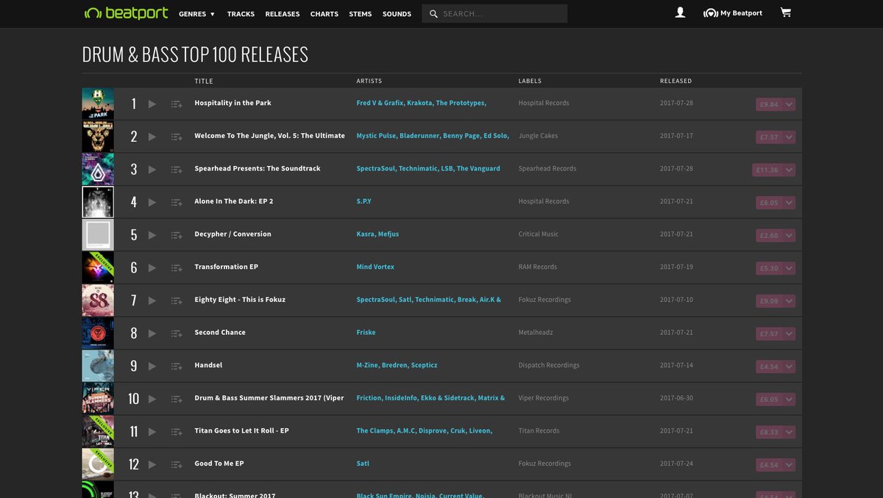
Task: Open price dropdown arrow for Titan Goes to Let It Roll
Action: tap(790, 432)
